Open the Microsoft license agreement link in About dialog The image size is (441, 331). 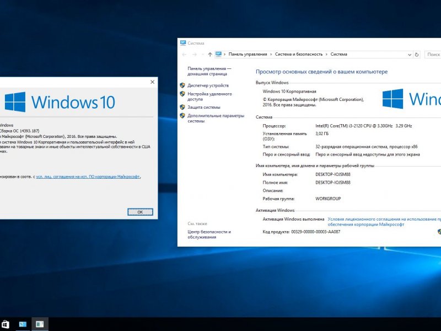click(88, 177)
